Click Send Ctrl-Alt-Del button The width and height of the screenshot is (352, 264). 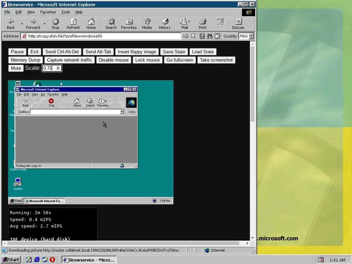62,52
